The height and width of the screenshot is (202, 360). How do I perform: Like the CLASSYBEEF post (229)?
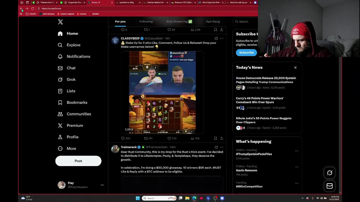172,138
